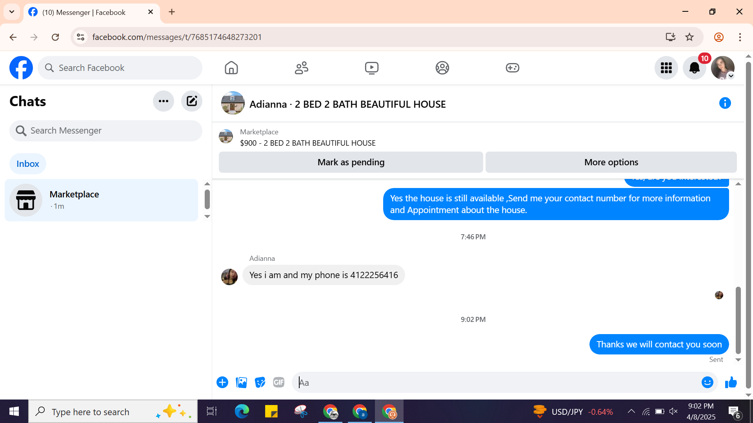Open the Facebook Home icon
The height and width of the screenshot is (423, 753).
point(231,68)
